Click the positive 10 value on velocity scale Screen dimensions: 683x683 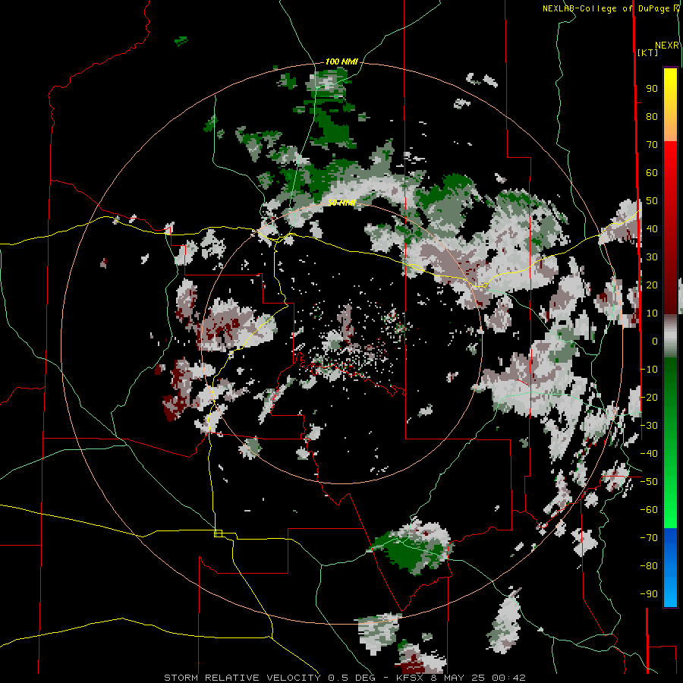click(x=652, y=313)
